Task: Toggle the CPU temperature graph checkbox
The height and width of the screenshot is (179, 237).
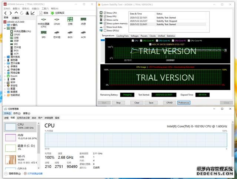Action: (x=133, y=41)
